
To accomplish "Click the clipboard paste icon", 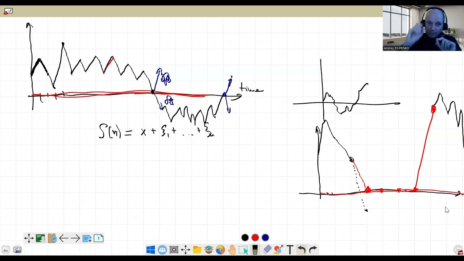I will (52, 238).
